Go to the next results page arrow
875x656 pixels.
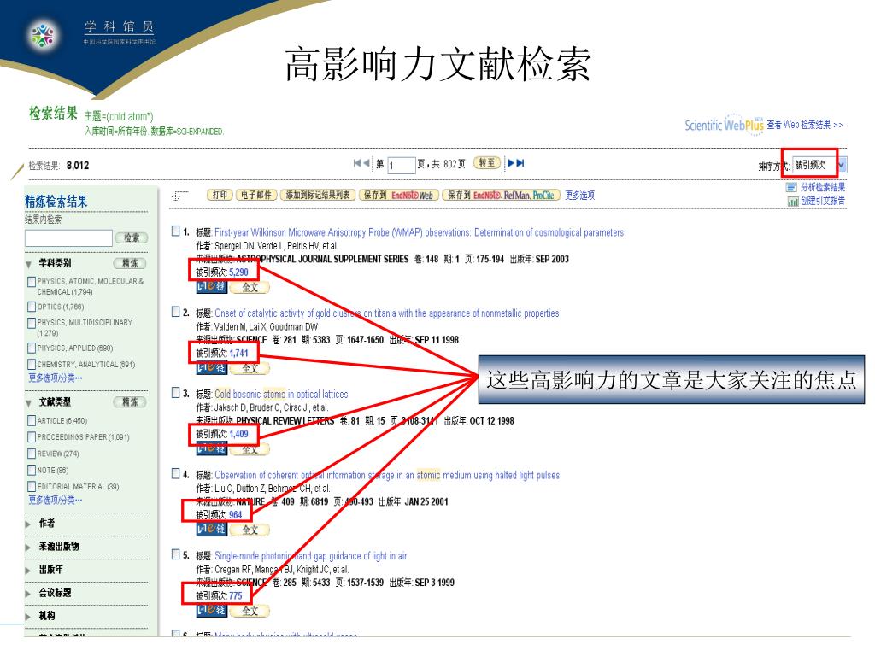pos(511,163)
